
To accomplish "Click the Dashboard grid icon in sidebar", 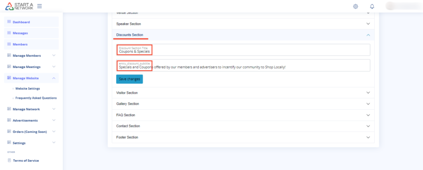I will point(9,22).
